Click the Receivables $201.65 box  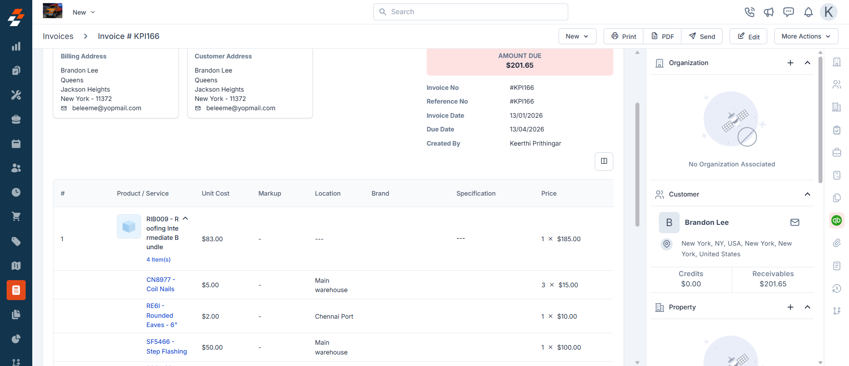tap(773, 279)
